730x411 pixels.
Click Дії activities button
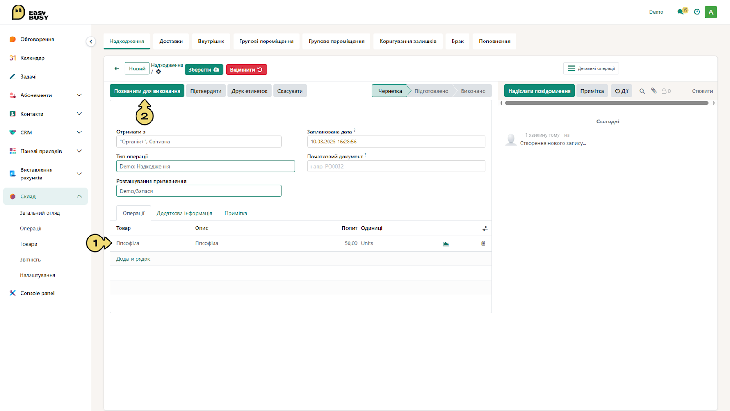coord(621,91)
